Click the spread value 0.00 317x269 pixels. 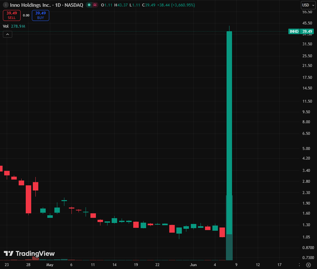click(26, 15)
